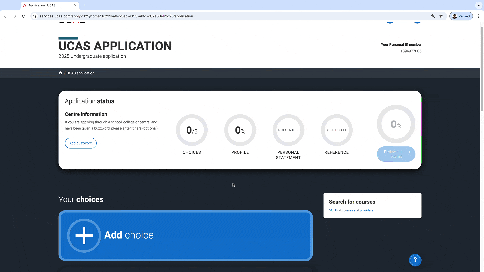This screenshot has width=484, height=272.
Task: Open the Choices 0/5 progress circle
Action: click(x=192, y=130)
